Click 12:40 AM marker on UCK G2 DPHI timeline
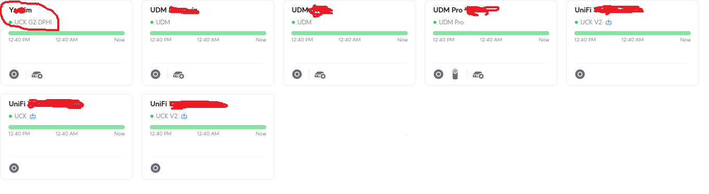 67,40
